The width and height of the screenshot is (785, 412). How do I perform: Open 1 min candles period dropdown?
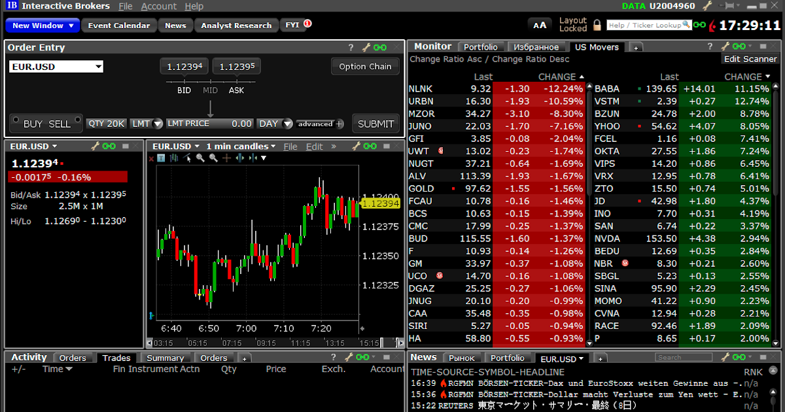(241, 146)
